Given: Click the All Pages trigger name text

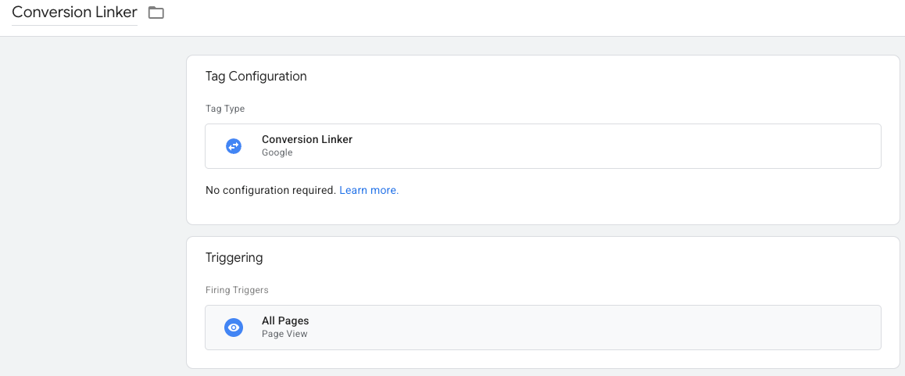Looking at the screenshot, I should [x=285, y=321].
